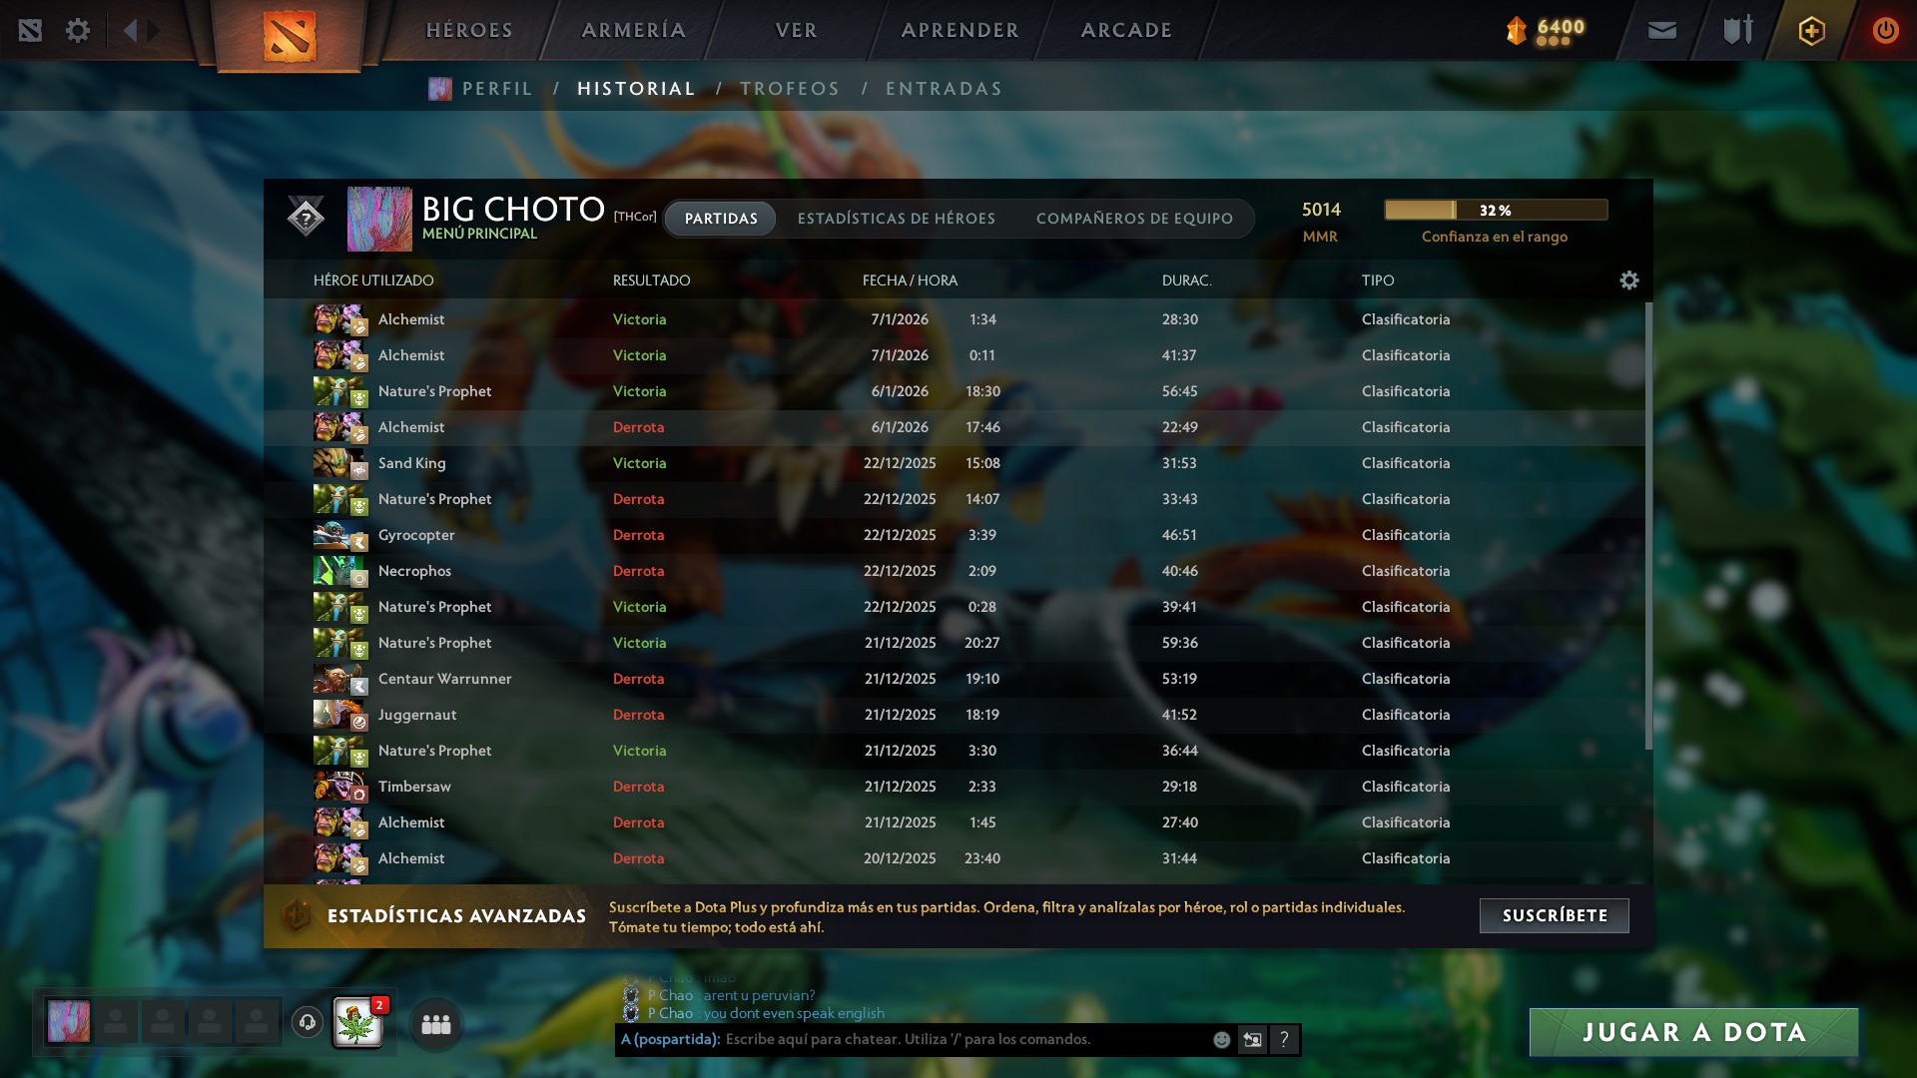This screenshot has width=1917, height=1078.
Task: Click the emoticon smiley in chat
Action: (1221, 1040)
